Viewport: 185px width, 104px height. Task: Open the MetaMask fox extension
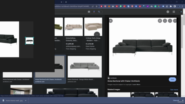coord(109,6)
